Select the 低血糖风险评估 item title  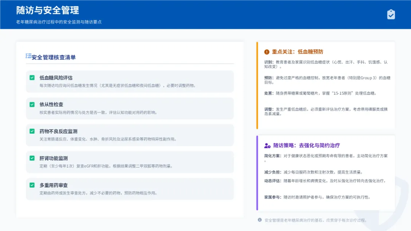(x=56, y=78)
